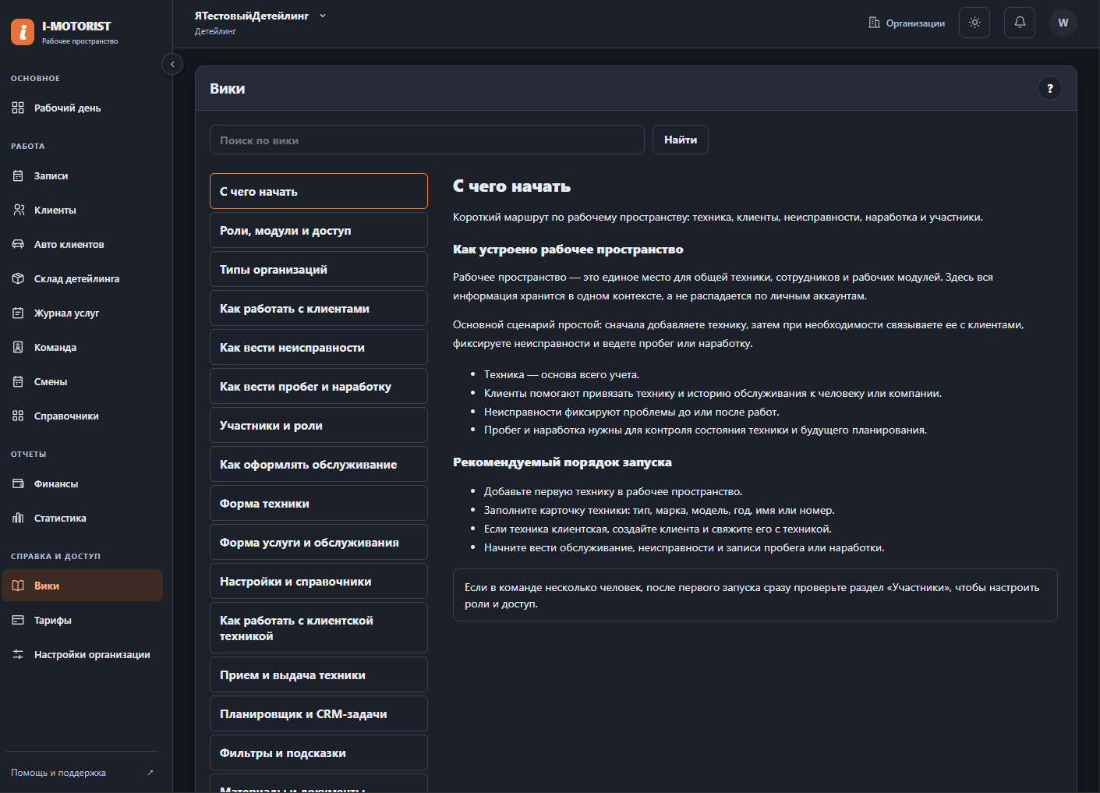The height and width of the screenshot is (793, 1100).
Task: Click the Тарифы card icon
Action: point(18,620)
